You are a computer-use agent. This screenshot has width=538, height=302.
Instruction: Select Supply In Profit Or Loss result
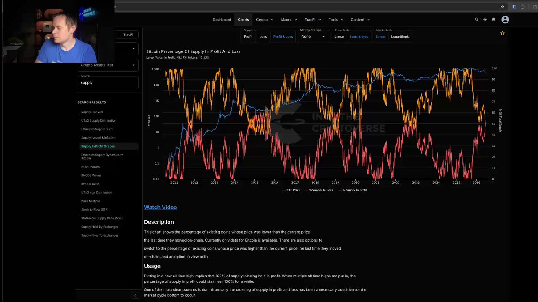pos(108,146)
